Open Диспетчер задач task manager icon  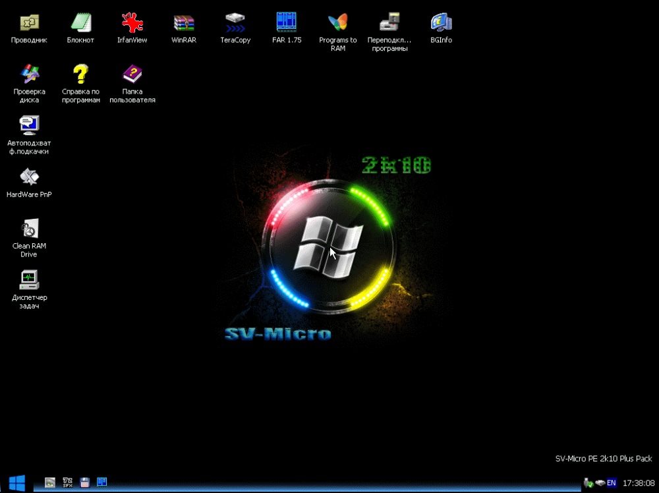coord(29,280)
